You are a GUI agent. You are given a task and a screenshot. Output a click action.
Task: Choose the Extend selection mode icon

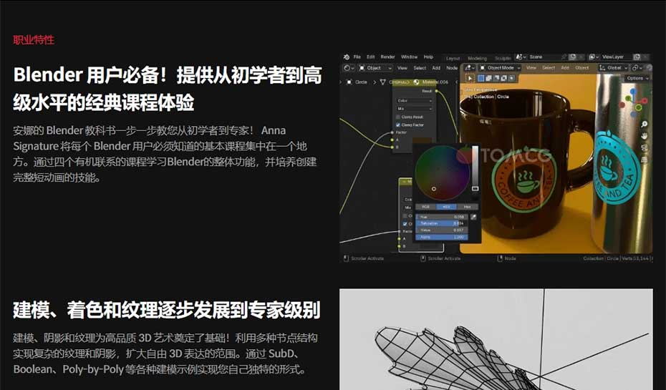pos(488,78)
